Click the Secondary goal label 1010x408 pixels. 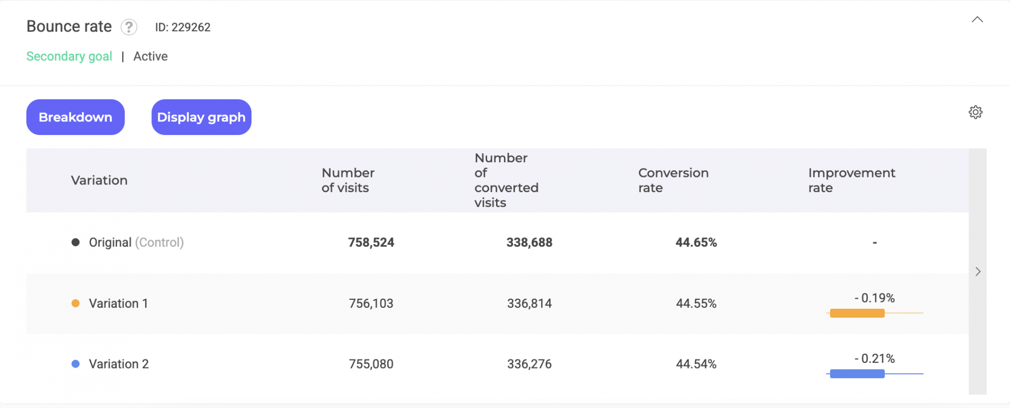[x=69, y=56]
